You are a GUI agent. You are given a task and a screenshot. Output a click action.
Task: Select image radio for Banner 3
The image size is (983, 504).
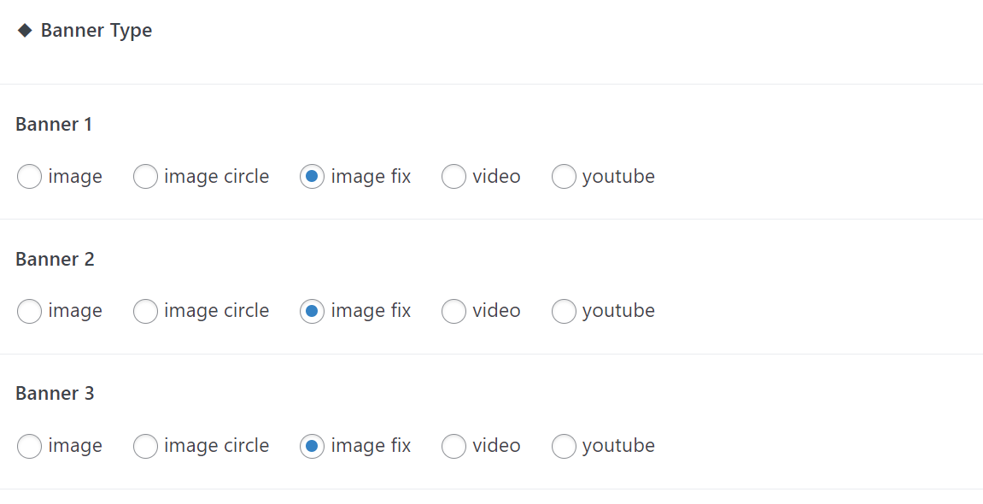[x=30, y=446]
